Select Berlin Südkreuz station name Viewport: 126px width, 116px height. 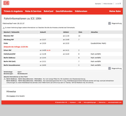coord(10,58)
